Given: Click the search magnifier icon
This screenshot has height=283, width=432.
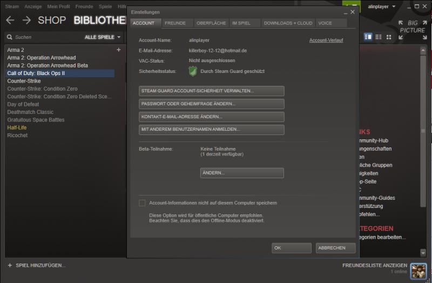Looking at the screenshot, I should click(9, 37).
